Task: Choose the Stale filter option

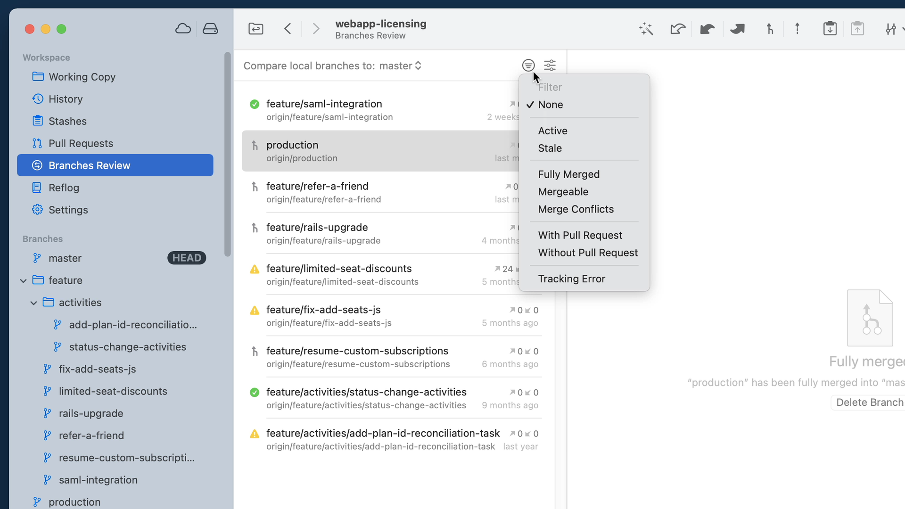Action: coord(550,148)
